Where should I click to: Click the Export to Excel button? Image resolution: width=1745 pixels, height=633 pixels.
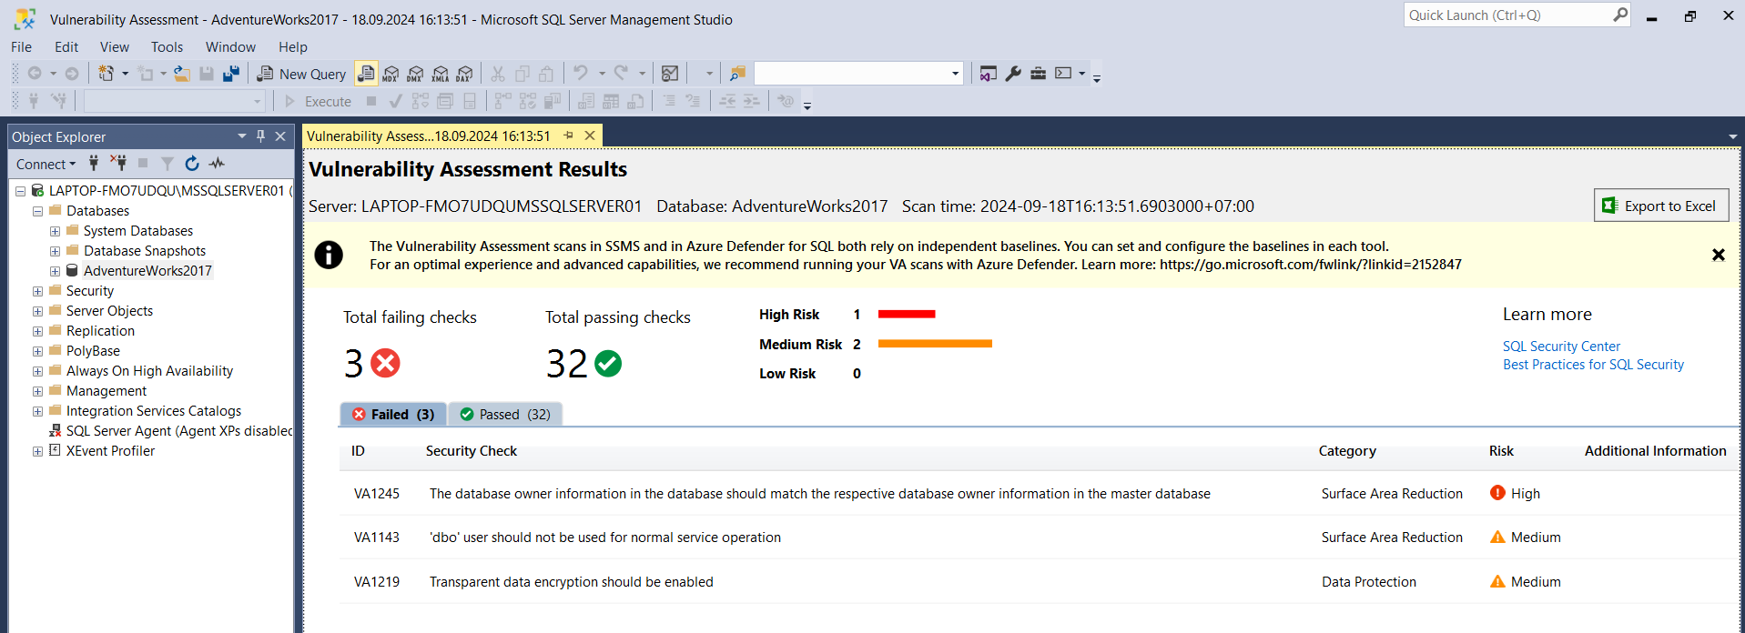[x=1661, y=206]
